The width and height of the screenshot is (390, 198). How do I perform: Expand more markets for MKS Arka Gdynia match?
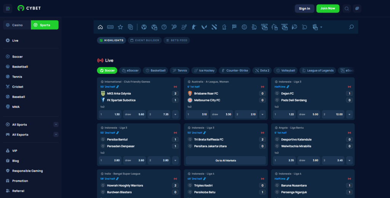pyautogui.click(x=175, y=115)
